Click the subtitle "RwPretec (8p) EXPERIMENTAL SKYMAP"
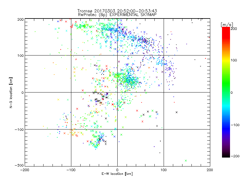247x185 pixels. point(117,14)
